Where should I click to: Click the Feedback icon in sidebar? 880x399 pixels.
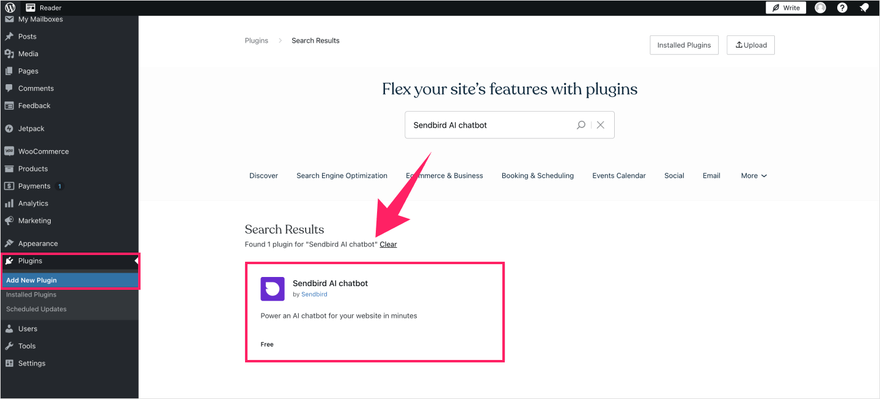click(x=9, y=106)
